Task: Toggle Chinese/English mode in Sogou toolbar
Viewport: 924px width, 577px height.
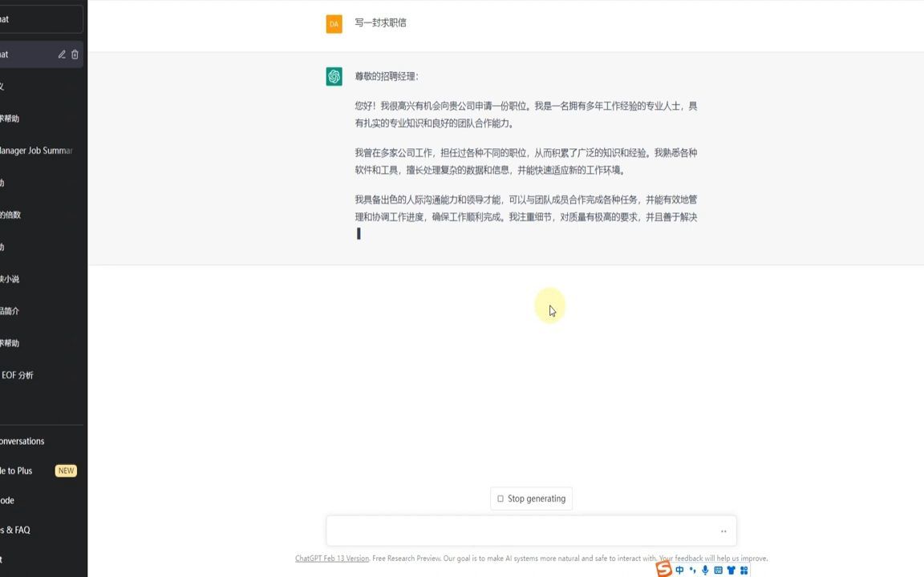Action: point(679,570)
